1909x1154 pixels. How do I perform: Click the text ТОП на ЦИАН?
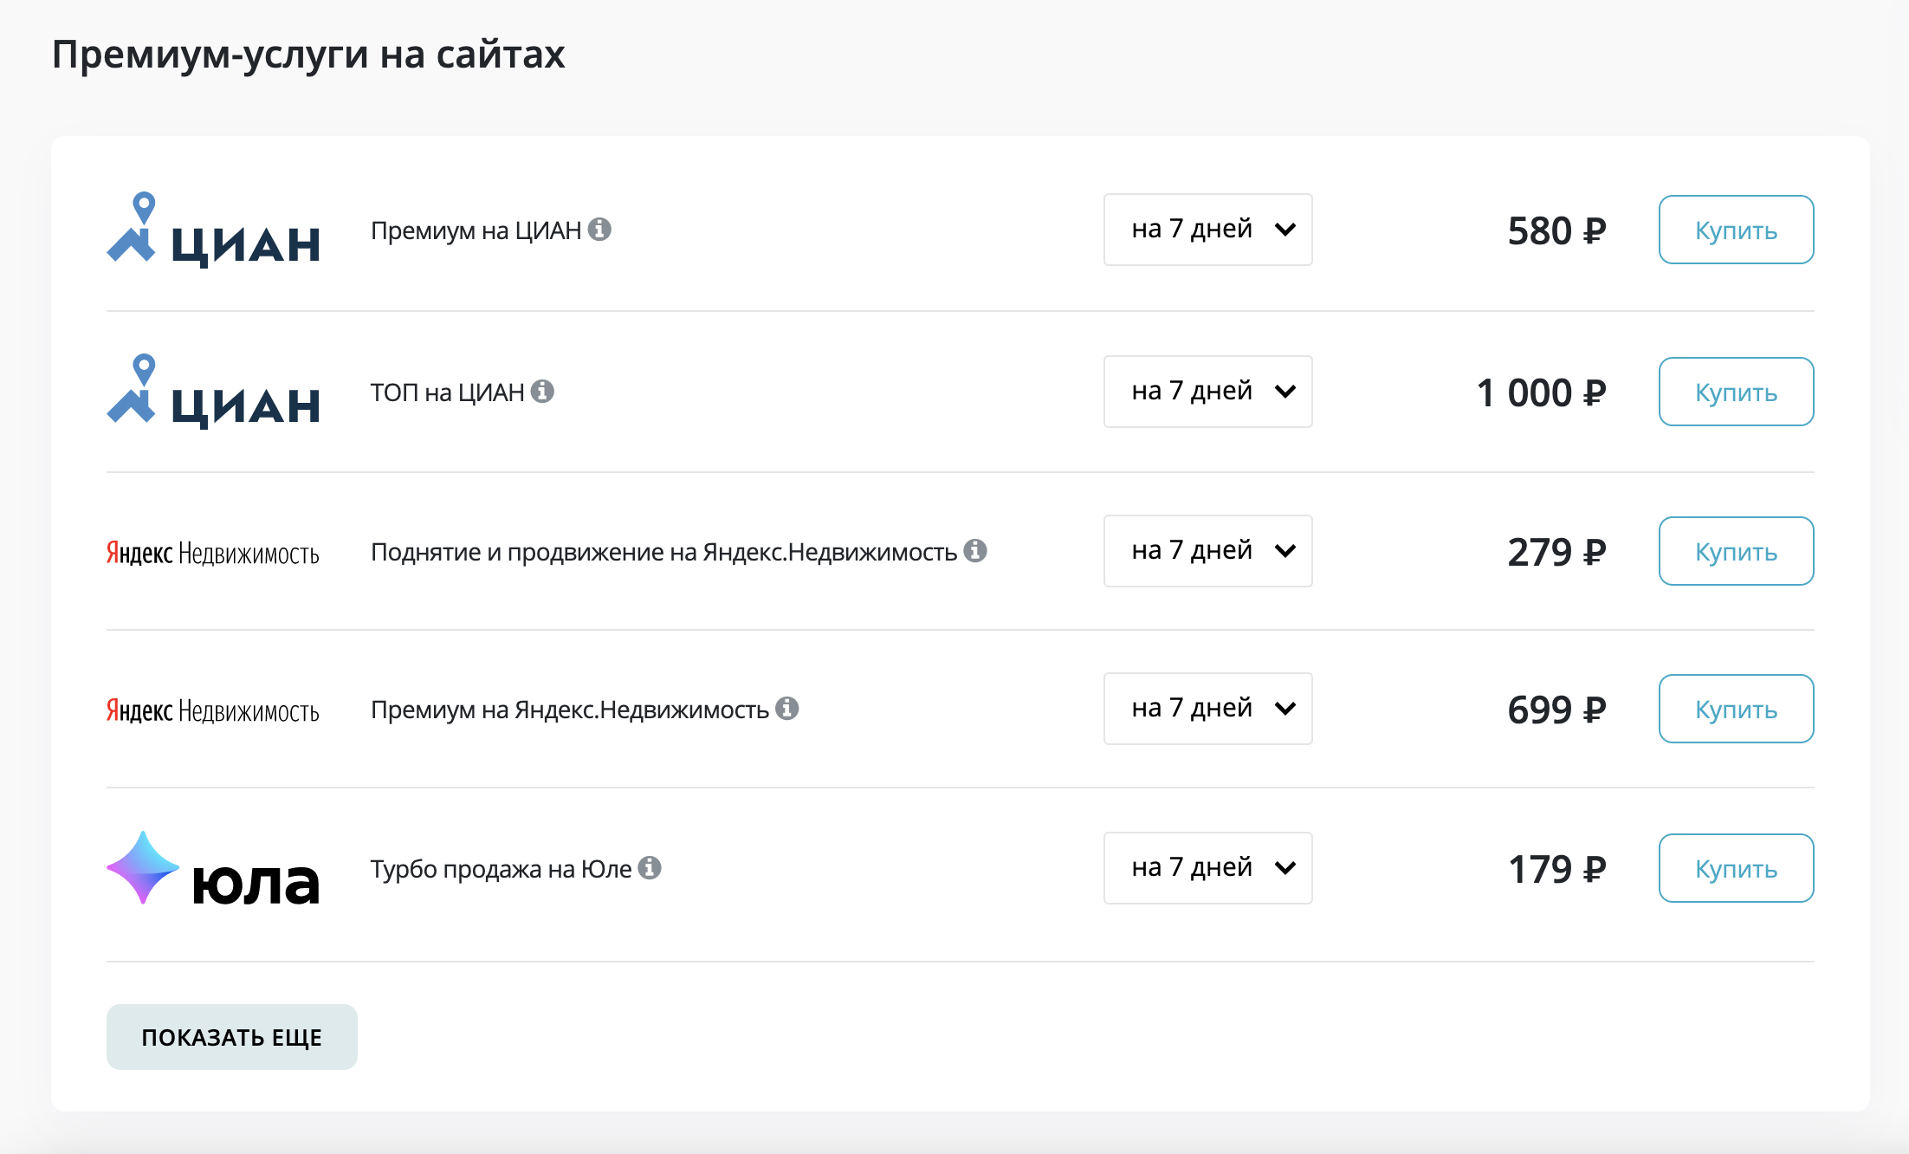pyautogui.click(x=448, y=392)
